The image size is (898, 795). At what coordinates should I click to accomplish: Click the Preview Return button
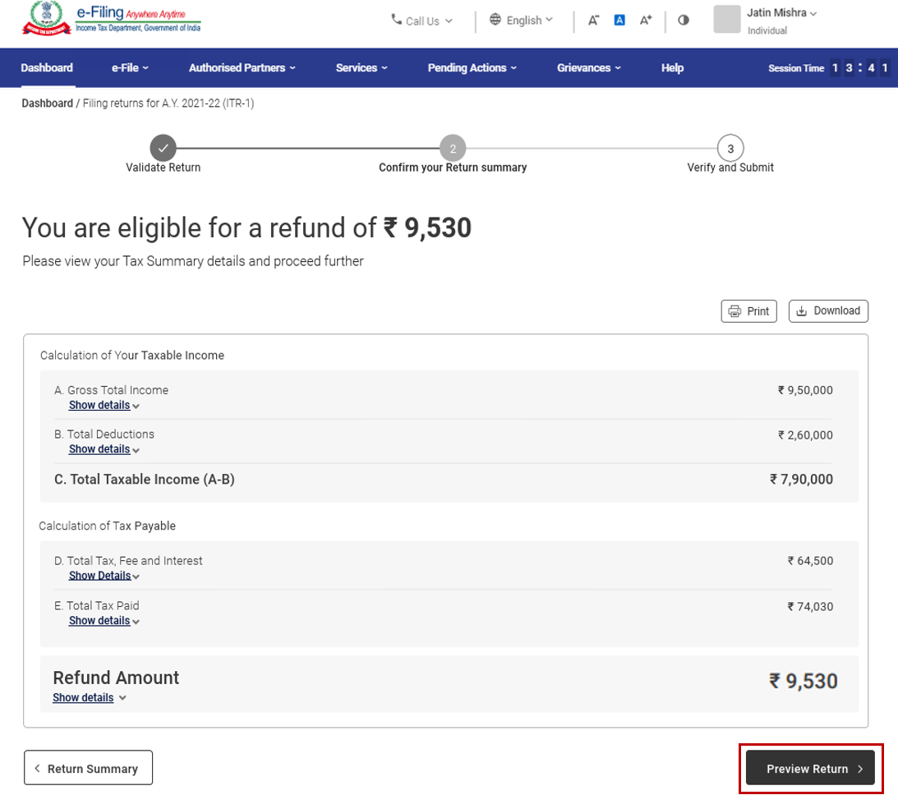810,768
